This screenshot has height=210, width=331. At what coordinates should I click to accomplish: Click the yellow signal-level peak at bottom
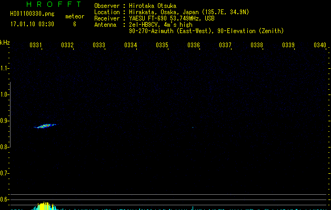[45, 206]
